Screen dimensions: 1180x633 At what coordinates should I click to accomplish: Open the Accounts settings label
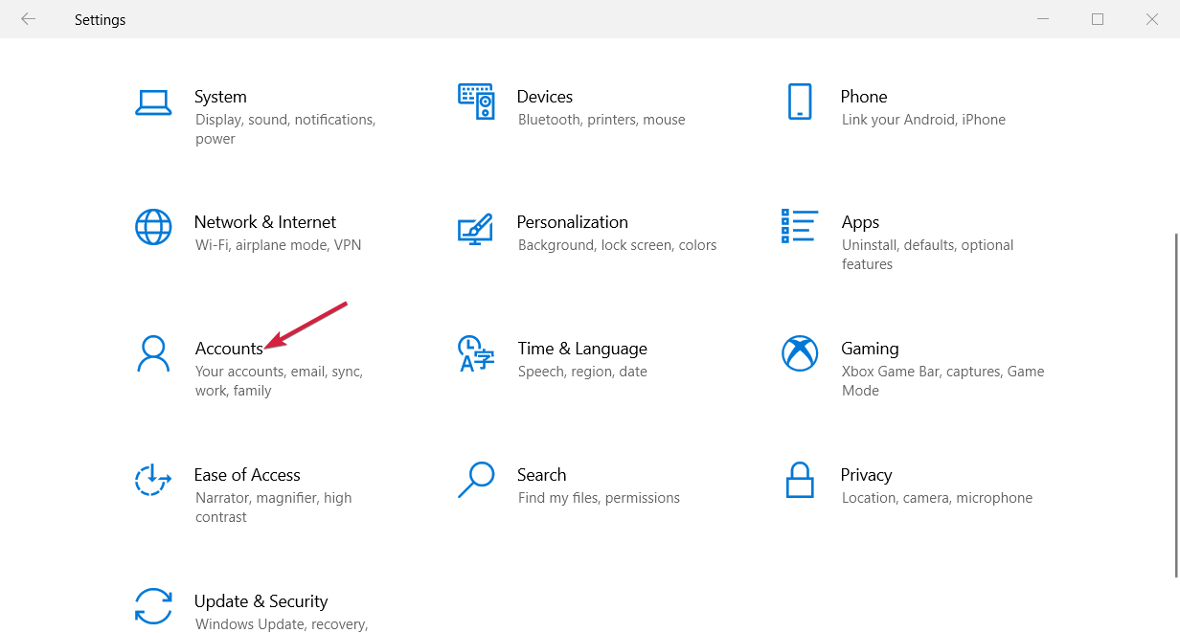tap(229, 349)
